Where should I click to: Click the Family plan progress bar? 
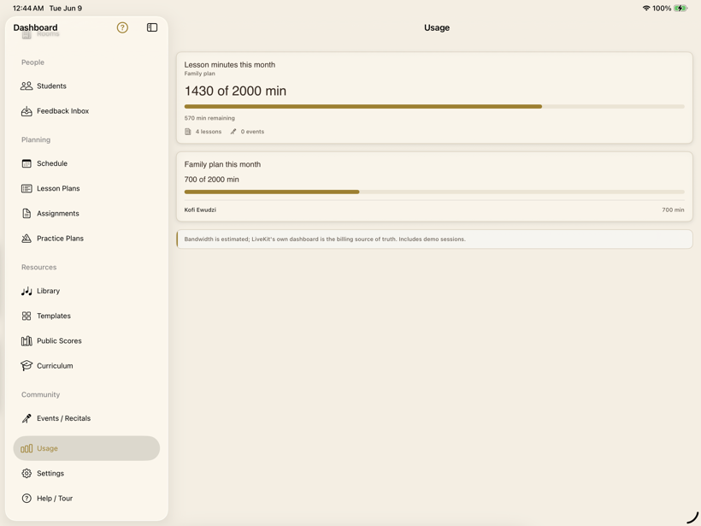click(434, 192)
